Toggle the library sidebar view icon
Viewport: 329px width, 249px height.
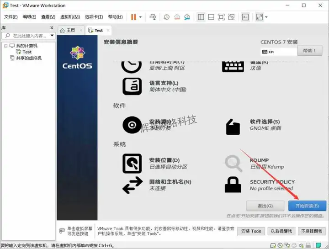[x=201, y=17]
